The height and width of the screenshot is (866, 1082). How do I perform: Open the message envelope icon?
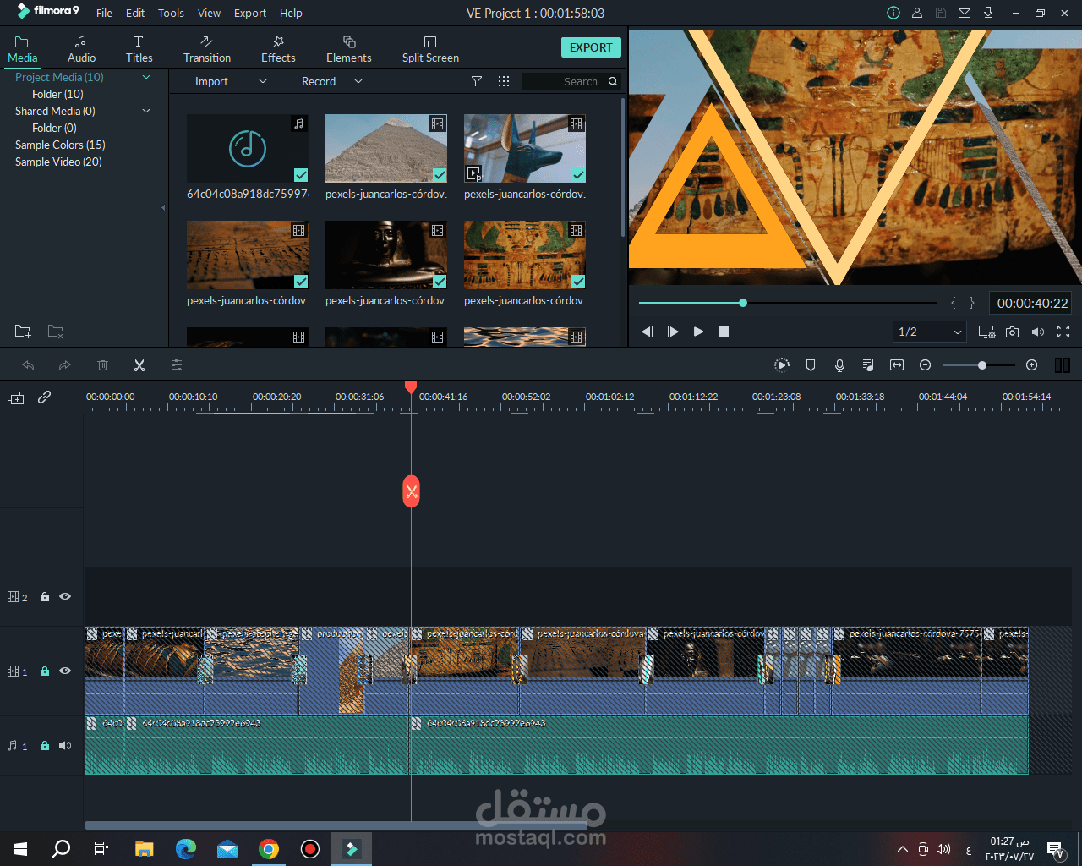pos(965,13)
